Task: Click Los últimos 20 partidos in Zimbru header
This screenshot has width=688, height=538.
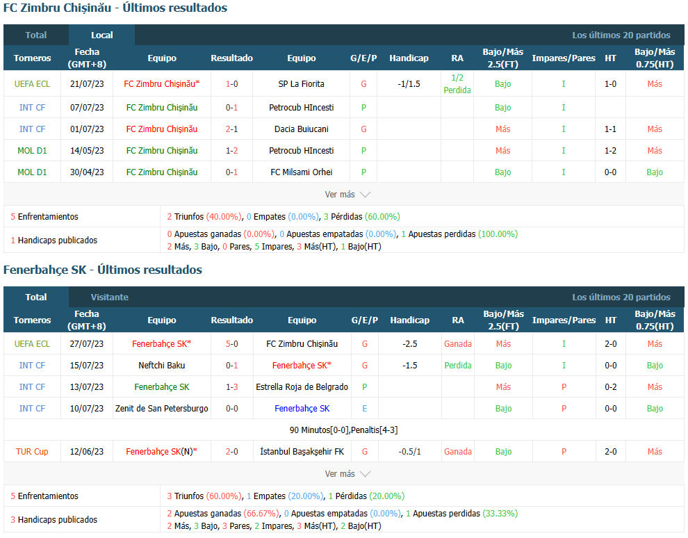Action: coord(621,35)
